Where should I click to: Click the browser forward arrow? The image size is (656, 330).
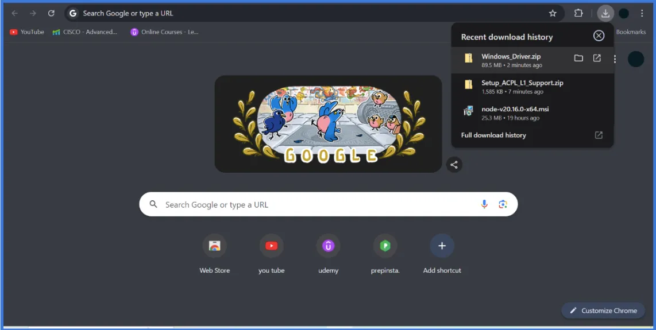[33, 13]
